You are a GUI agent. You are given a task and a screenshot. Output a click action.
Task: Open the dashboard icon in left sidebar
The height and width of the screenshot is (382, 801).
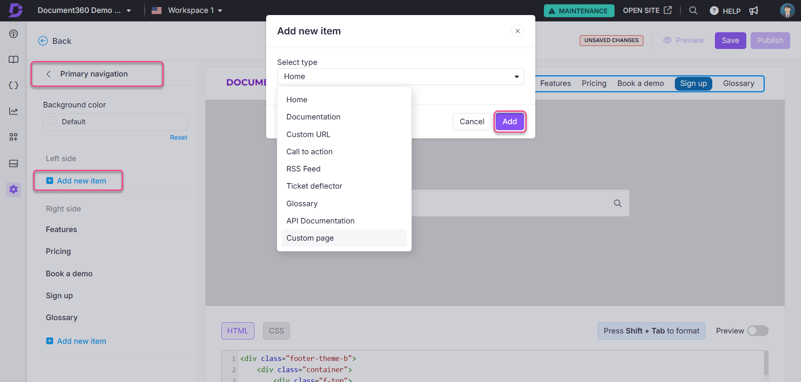(14, 34)
